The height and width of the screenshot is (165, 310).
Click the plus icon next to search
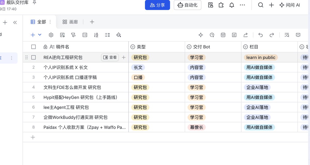click(271, 5)
